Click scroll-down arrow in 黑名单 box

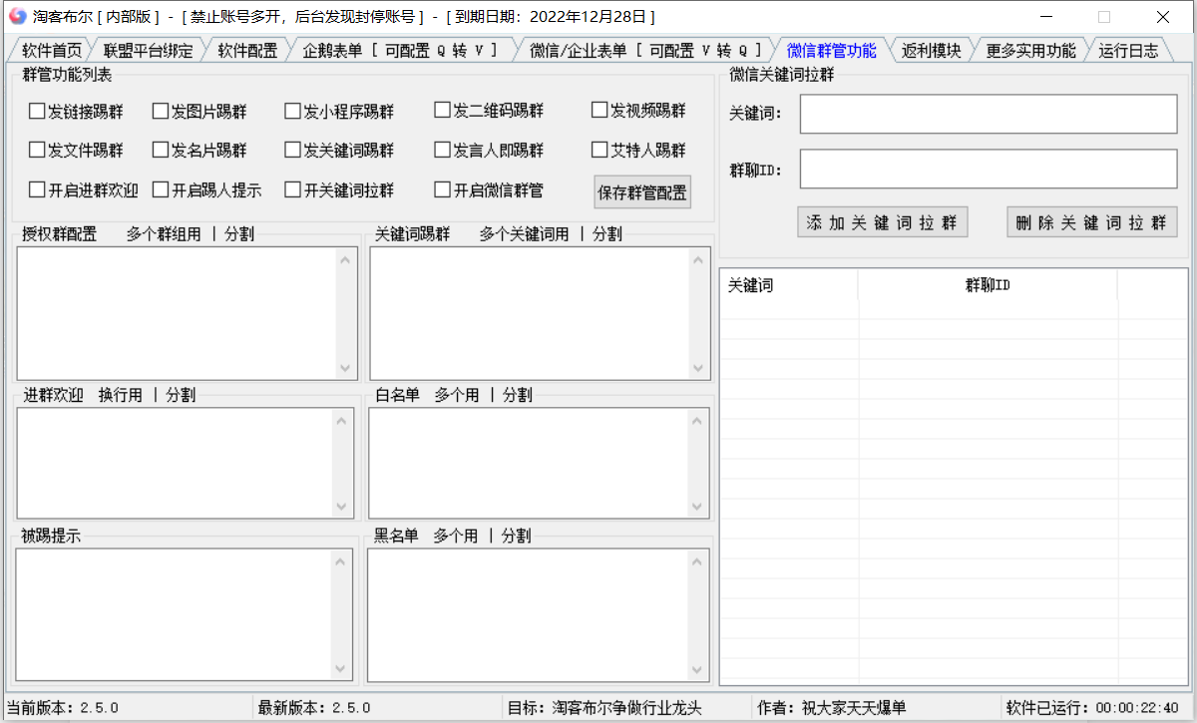[696, 669]
